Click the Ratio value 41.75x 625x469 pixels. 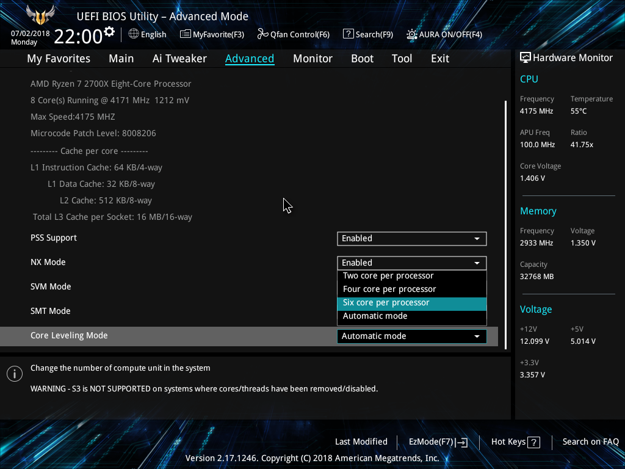(582, 145)
